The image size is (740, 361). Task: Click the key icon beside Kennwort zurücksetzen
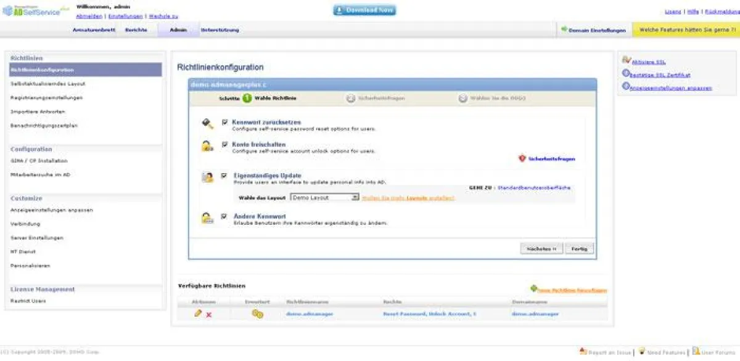[x=207, y=124]
